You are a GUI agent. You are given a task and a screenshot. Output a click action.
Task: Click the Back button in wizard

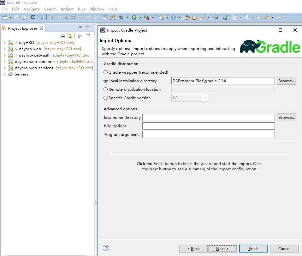click(x=193, y=249)
